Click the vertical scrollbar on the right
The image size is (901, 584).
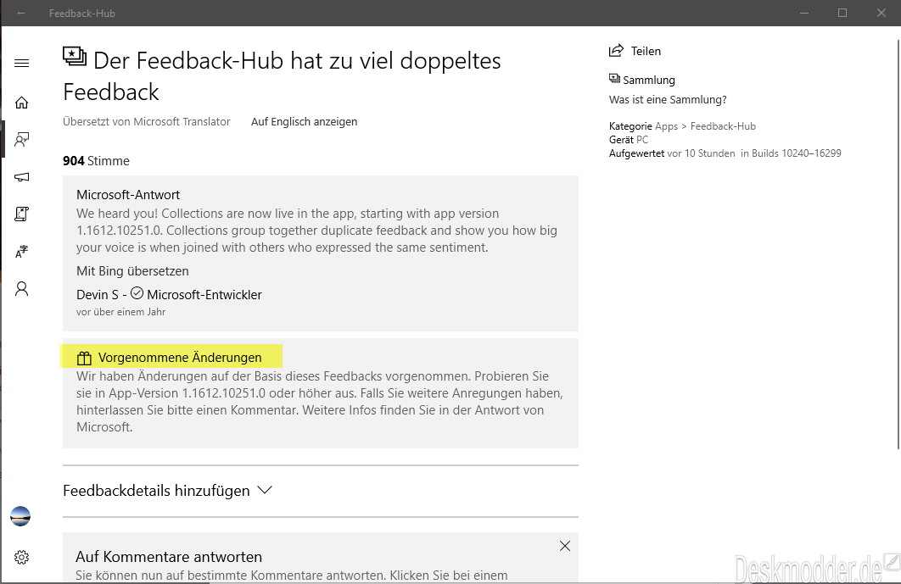[x=898, y=244]
